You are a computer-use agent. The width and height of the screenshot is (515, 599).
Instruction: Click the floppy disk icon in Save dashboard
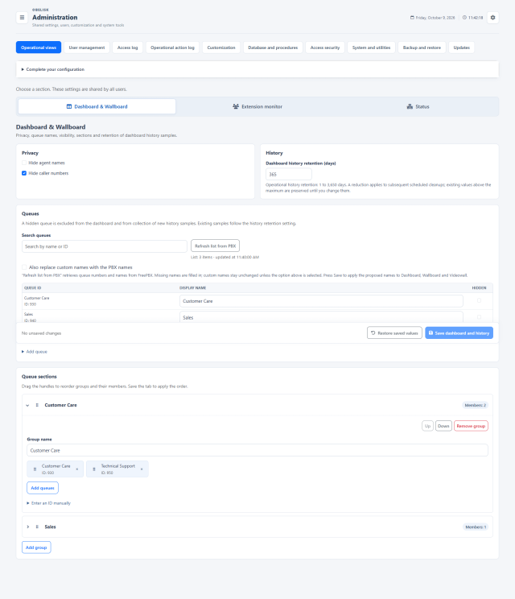click(431, 333)
